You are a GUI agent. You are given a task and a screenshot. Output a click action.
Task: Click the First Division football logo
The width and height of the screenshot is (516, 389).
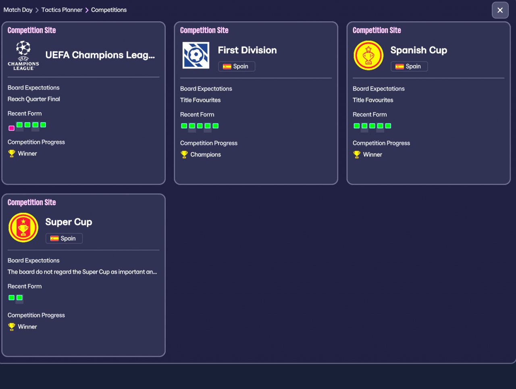click(x=196, y=56)
